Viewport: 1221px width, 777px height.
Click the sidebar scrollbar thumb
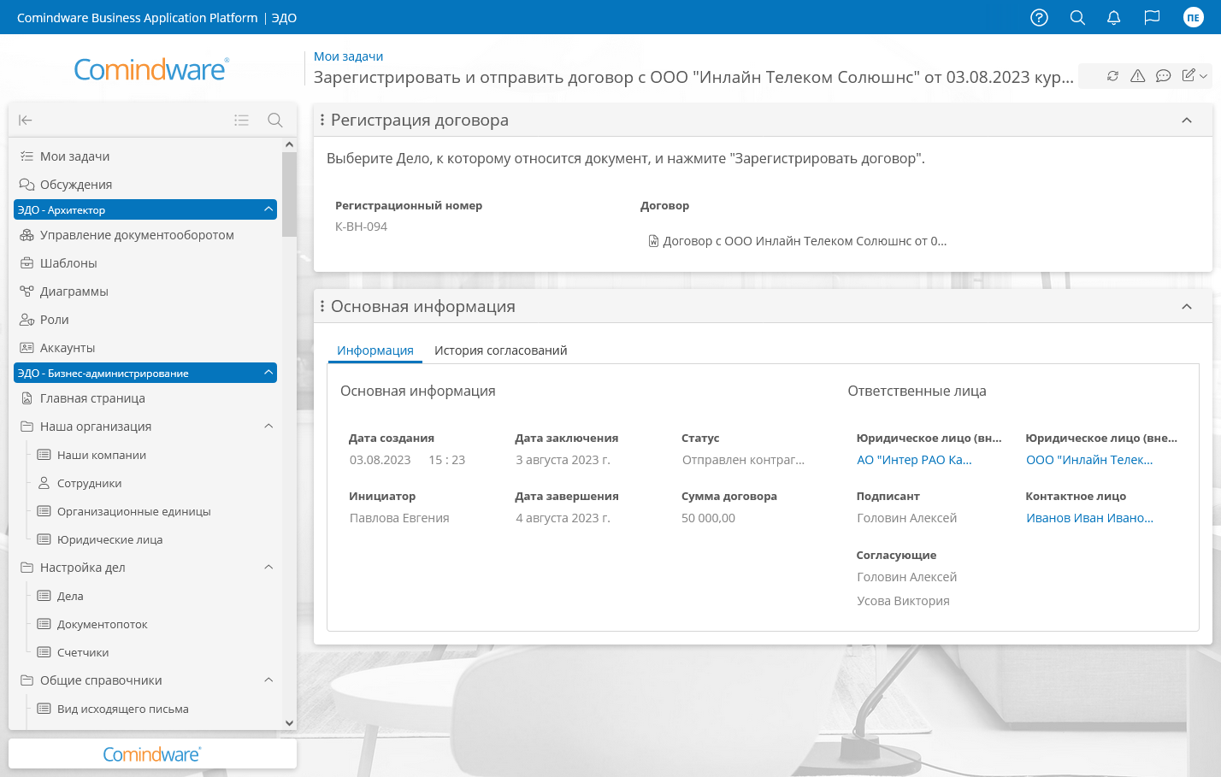point(289,194)
